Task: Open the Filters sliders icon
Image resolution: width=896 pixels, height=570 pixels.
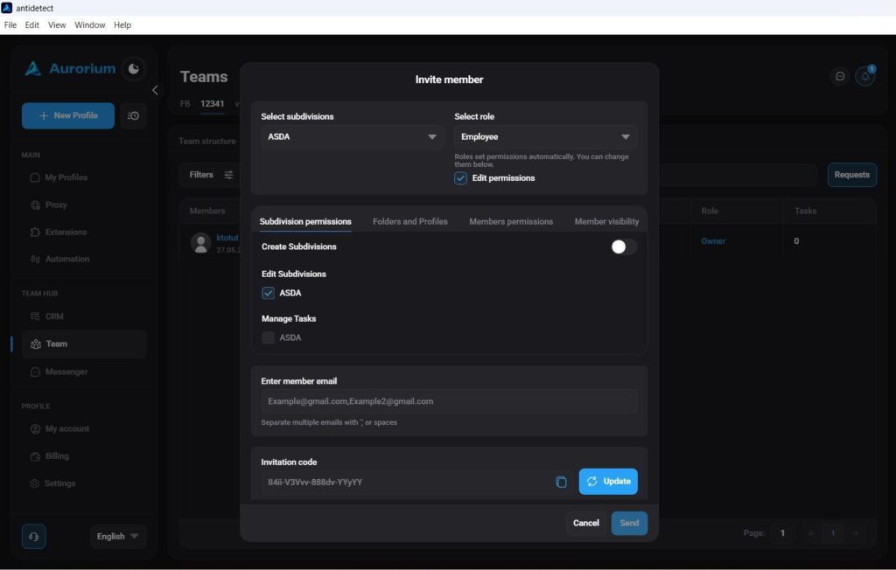Action: pyautogui.click(x=228, y=175)
